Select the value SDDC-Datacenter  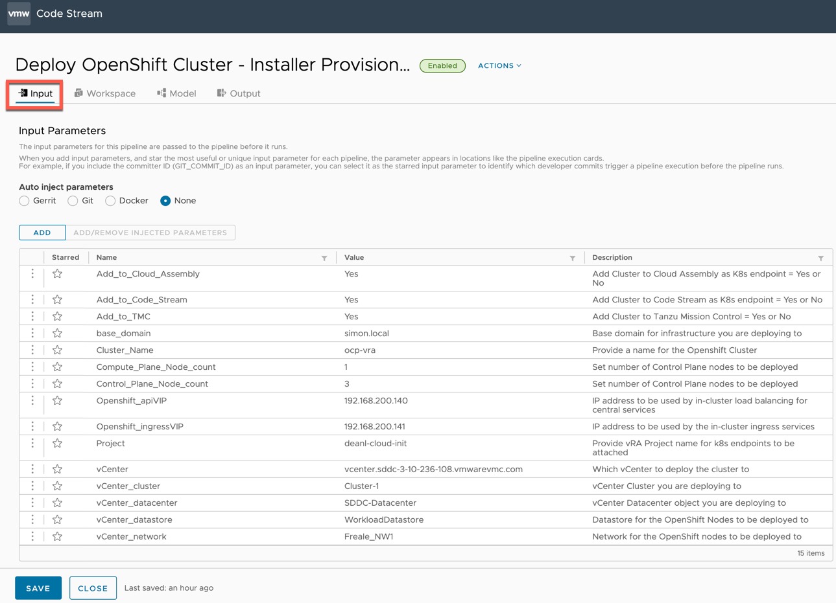click(380, 503)
